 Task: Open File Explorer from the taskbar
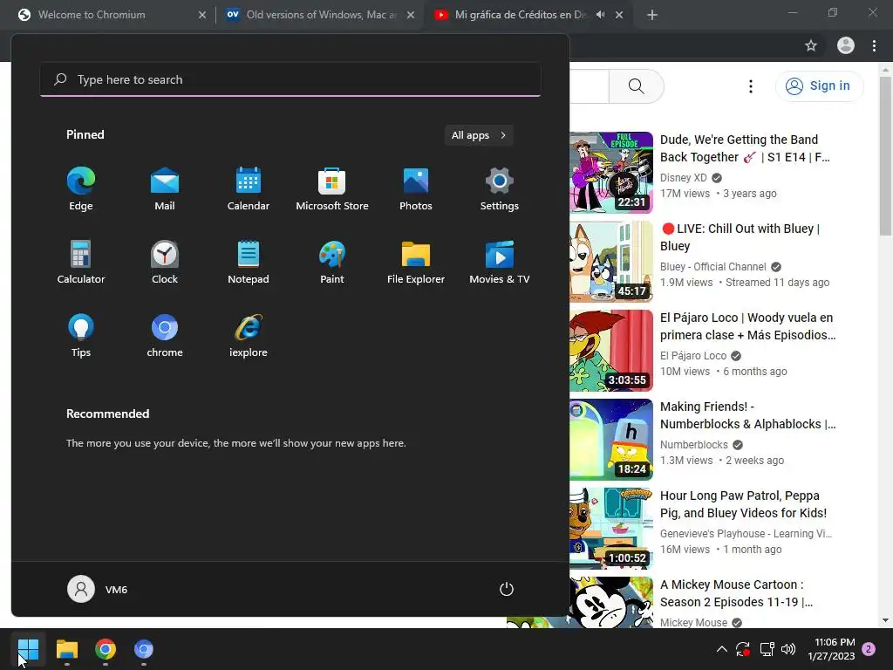pos(66,649)
